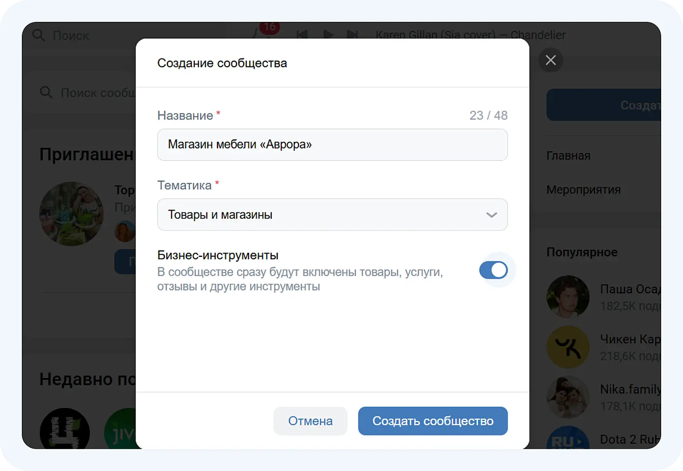Click the Karen Gillan Chandelier track title
The image size is (683, 471).
[470, 35]
